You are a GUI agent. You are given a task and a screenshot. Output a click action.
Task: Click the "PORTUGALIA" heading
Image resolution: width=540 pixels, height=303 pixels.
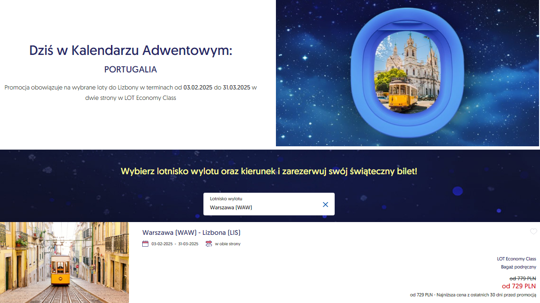130,70
